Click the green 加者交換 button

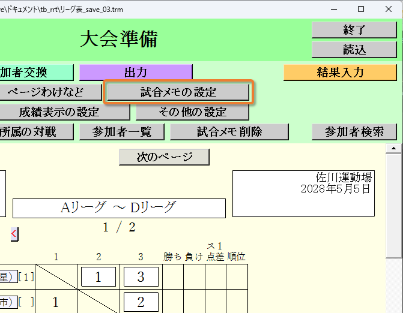point(37,73)
